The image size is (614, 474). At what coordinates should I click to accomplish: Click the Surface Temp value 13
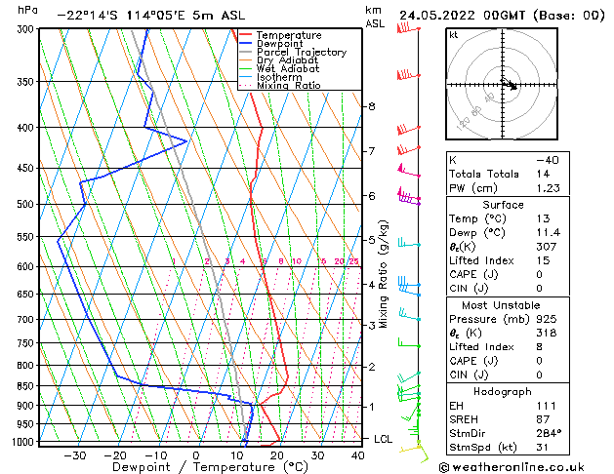tap(543, 218)
